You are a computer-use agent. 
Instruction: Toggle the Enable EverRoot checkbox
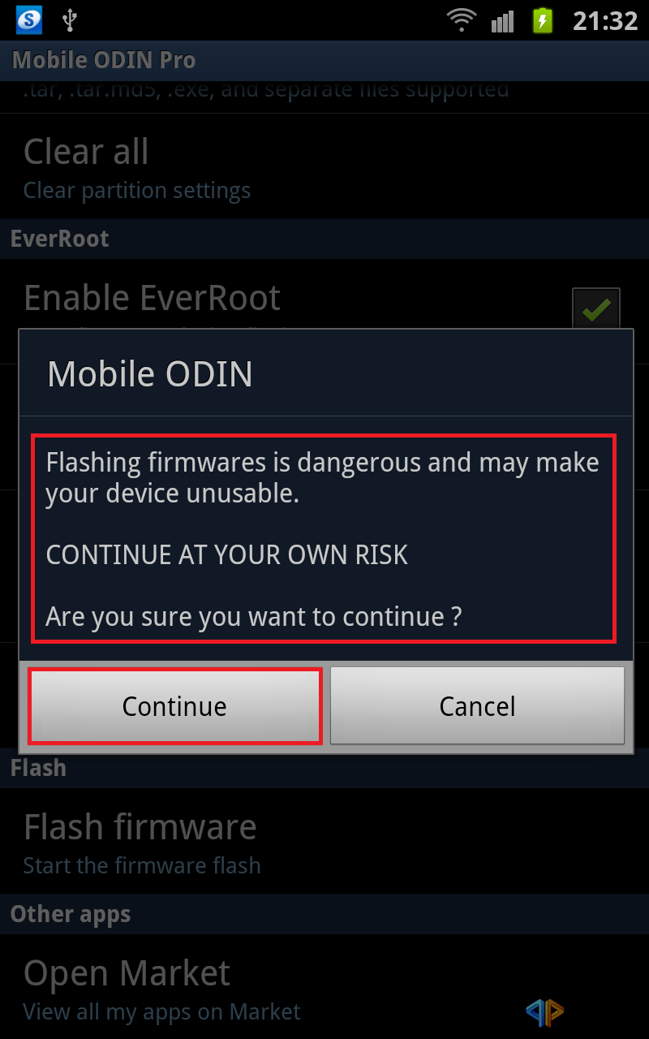pyautogui.click(x=596, y=309)
